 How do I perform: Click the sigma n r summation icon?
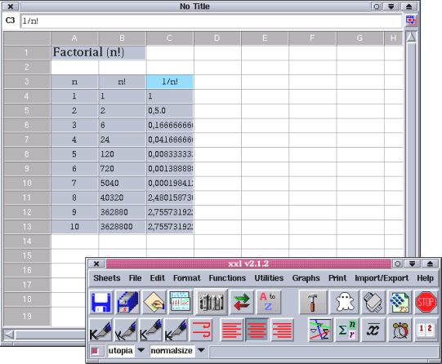[346, 330]
